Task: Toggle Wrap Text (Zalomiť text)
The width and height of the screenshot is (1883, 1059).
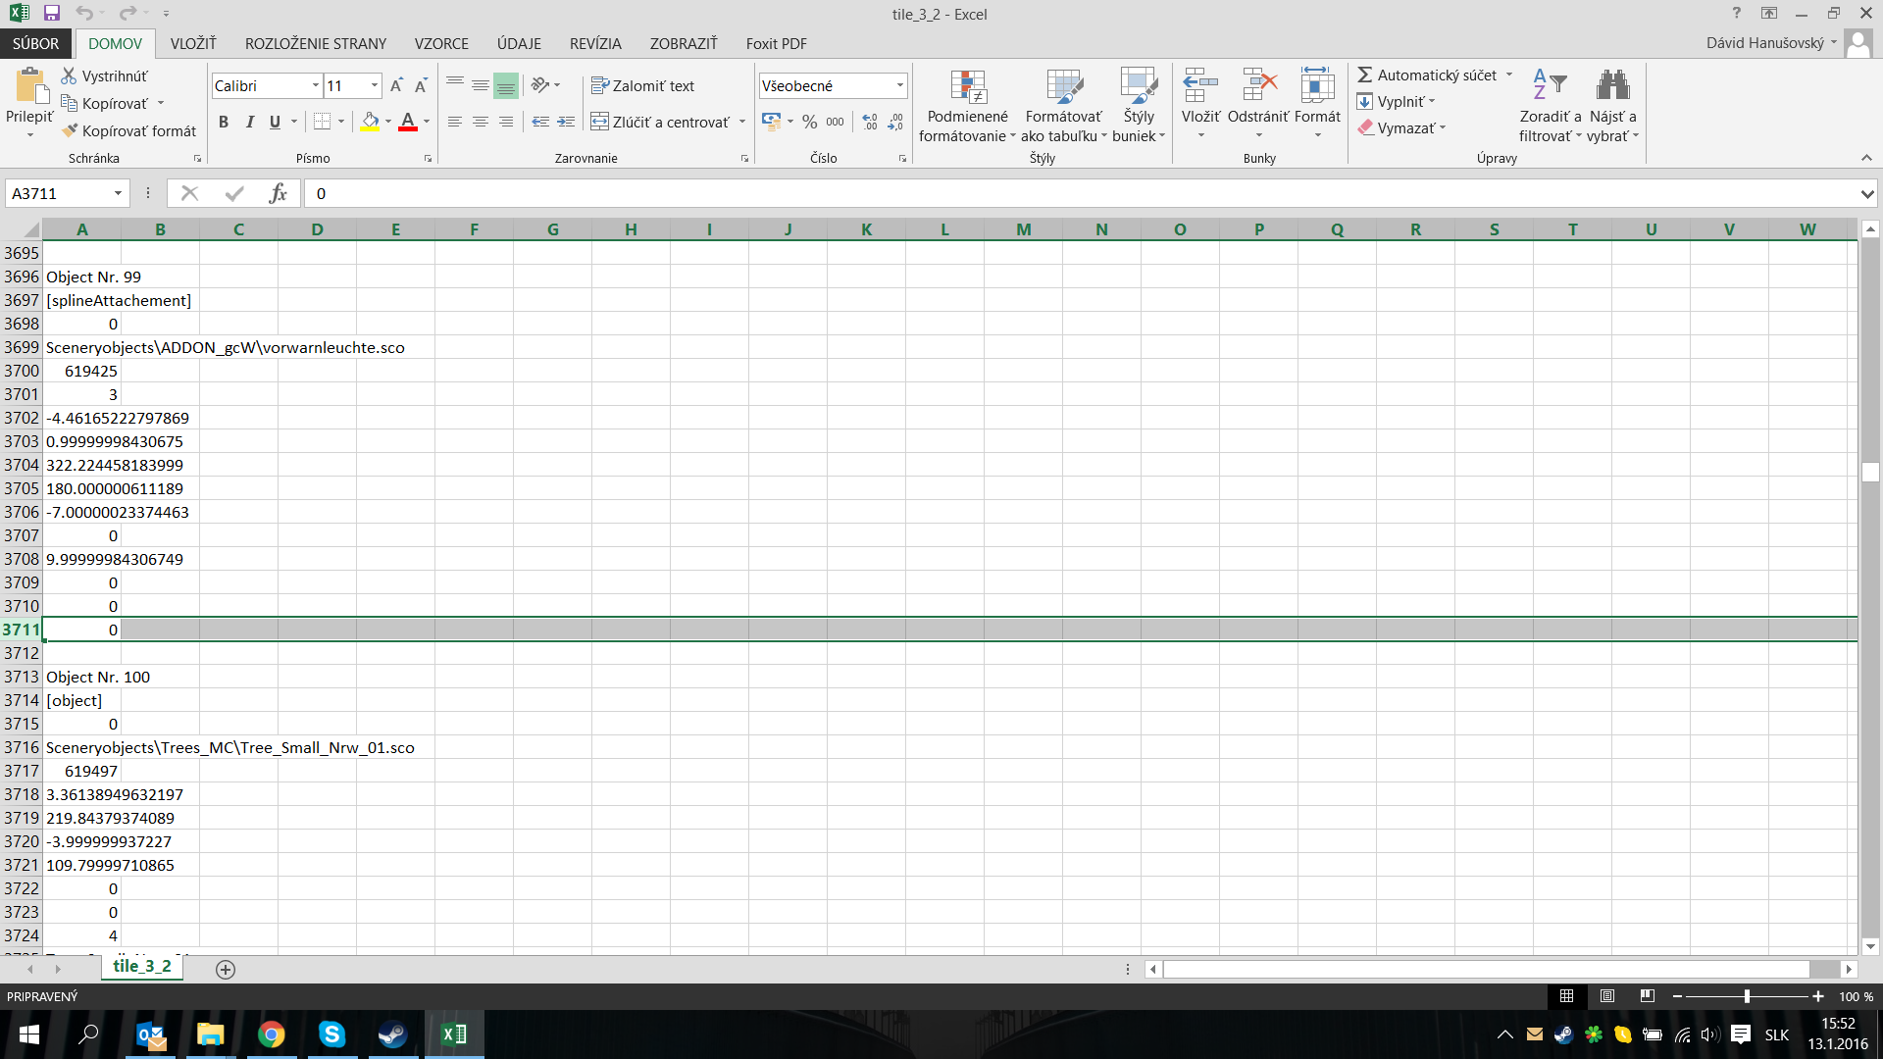Action: tap(642, 86)
